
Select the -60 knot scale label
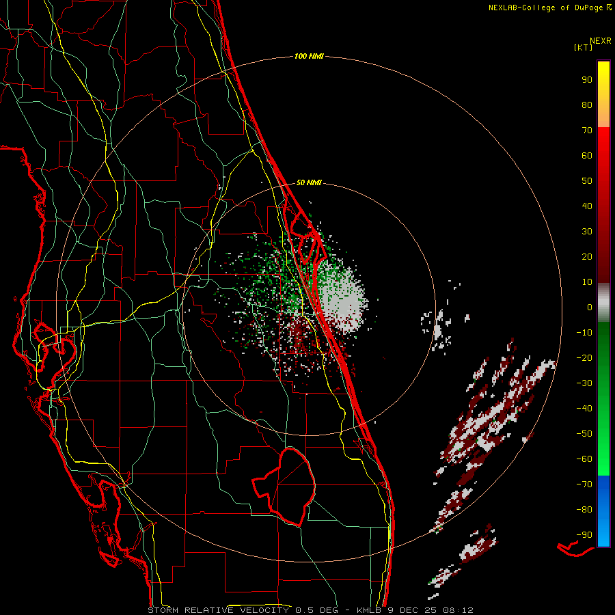pos(584,459)
